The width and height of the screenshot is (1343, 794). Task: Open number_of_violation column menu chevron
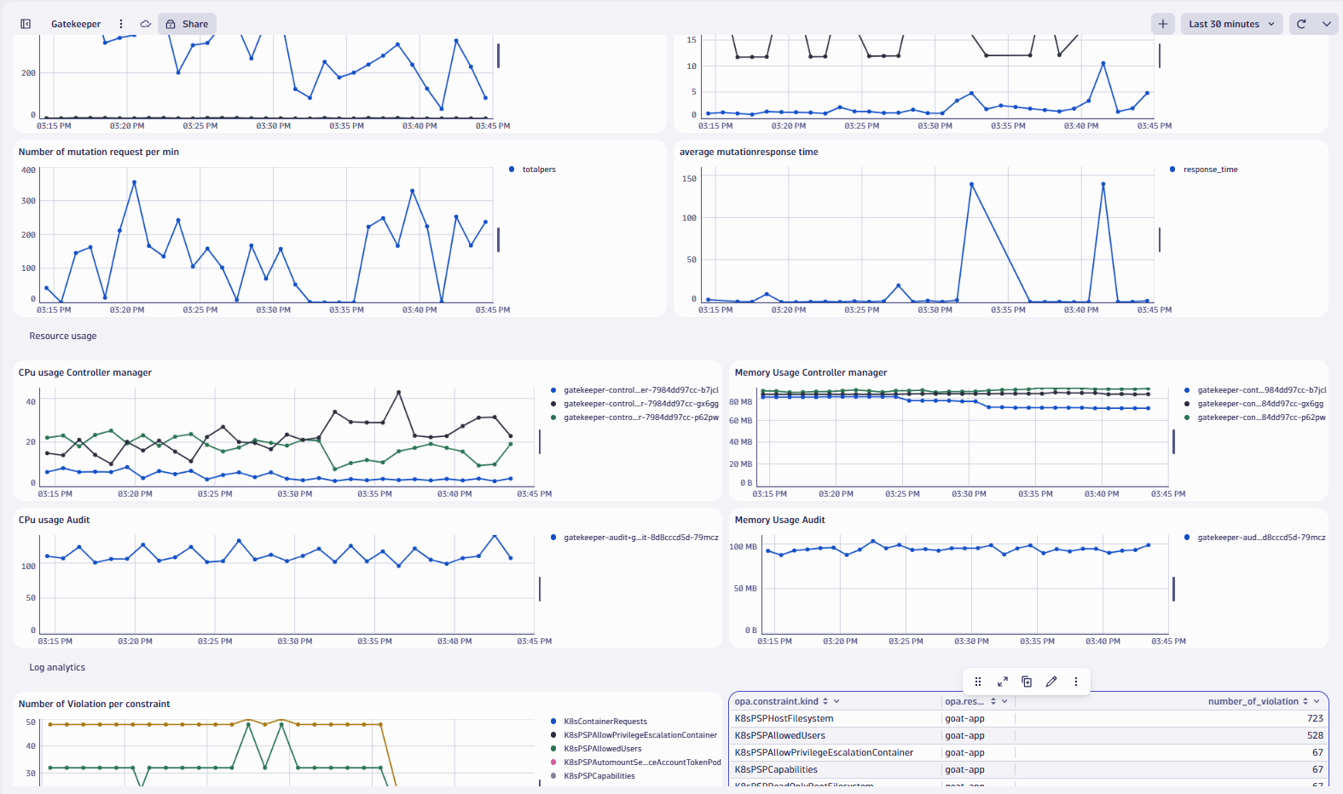click(x=1317, y=701)
